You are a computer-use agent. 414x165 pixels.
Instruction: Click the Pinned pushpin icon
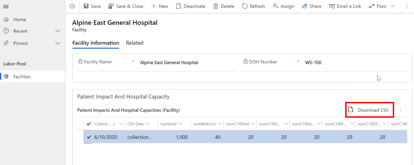coord(6,43)
